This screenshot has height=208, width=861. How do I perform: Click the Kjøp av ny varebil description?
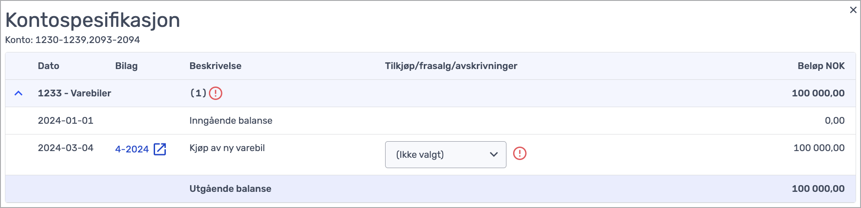coord(227,148)
